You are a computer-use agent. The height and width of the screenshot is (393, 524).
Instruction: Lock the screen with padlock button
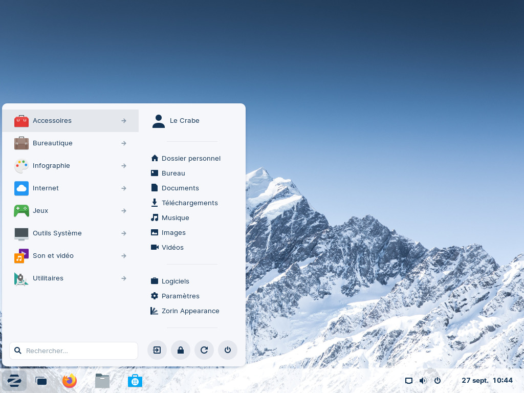(x=181, y=350)
